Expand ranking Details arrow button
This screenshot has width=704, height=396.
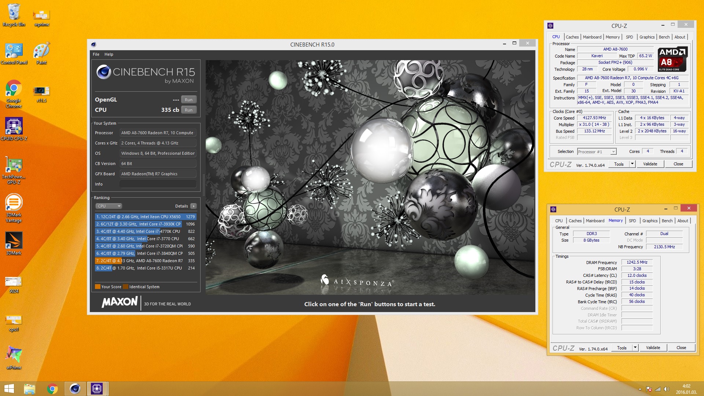(x=194, y=206)
